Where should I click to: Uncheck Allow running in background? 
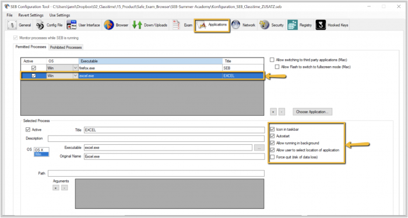[272, 143]
